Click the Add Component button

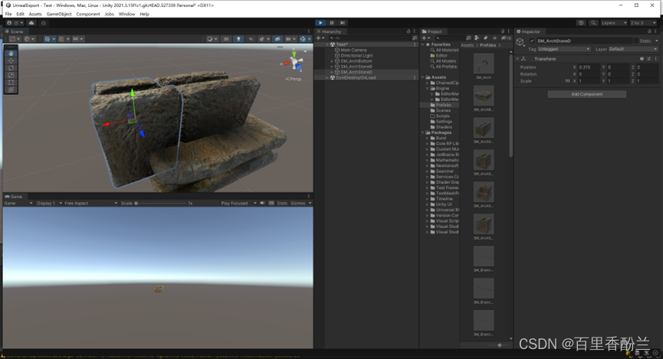click(586, 94)
